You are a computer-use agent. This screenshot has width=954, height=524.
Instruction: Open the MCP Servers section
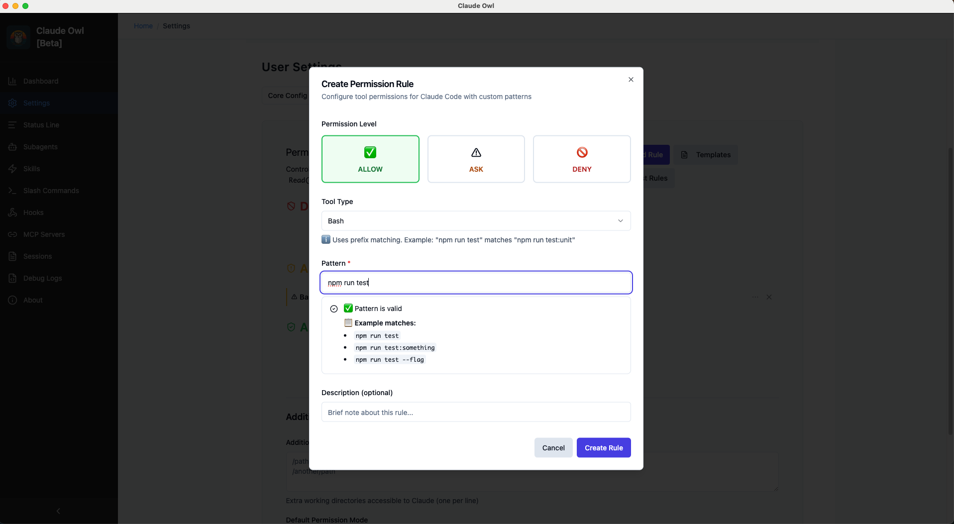pos(44,234)
